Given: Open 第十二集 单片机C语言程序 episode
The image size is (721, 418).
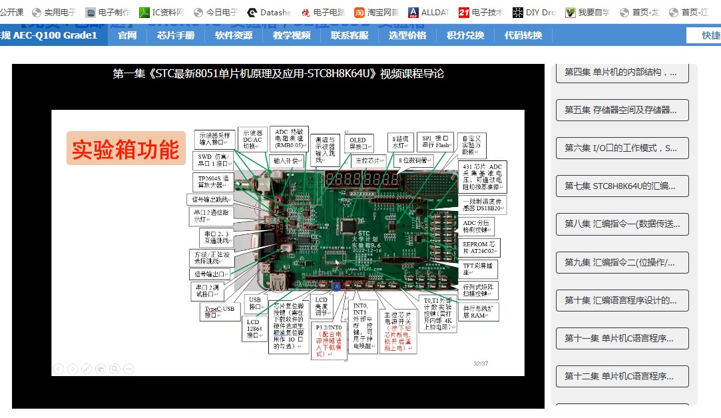Looking at the screenshot, I should (x=621, y=376).
